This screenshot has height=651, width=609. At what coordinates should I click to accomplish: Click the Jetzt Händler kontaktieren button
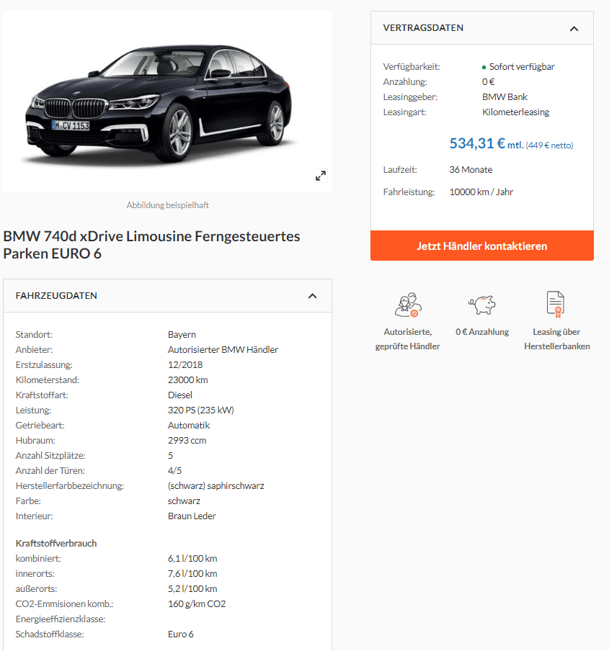click(x=482, y=246)
